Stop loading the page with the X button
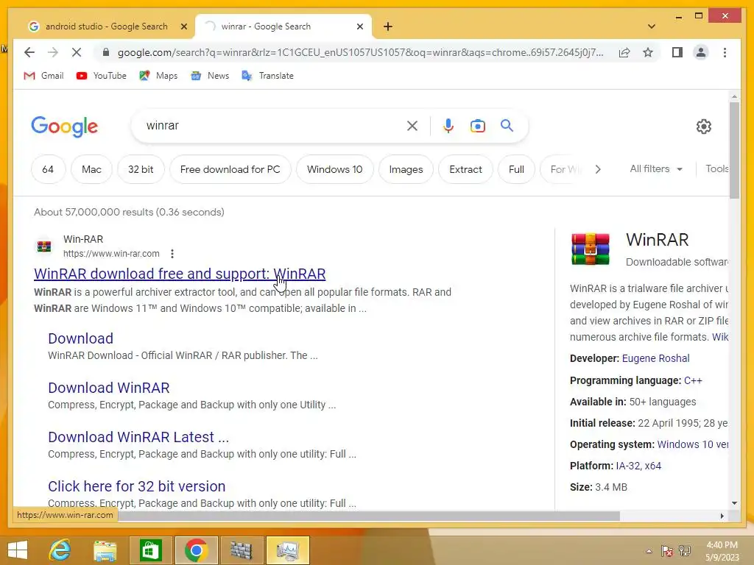 77,52
